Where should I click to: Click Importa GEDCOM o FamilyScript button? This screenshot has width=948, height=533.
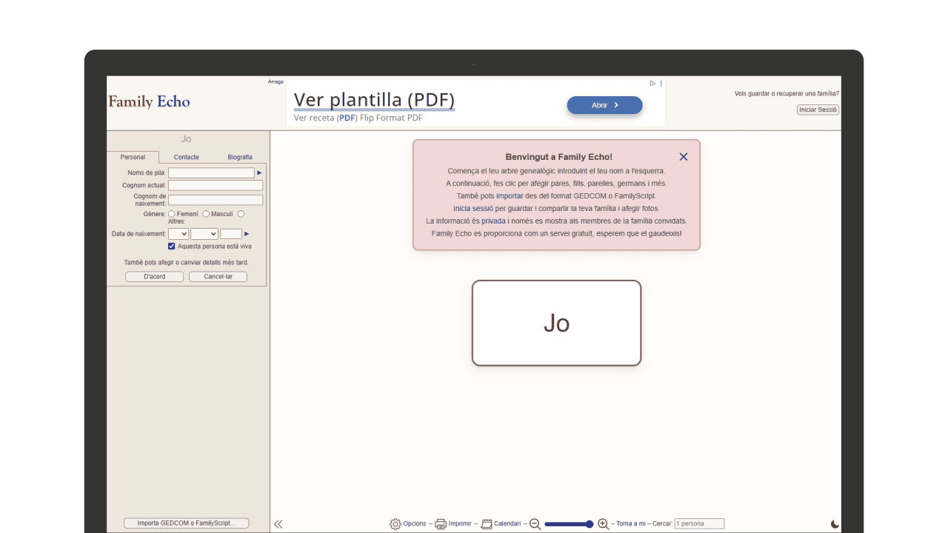point(186,523)
